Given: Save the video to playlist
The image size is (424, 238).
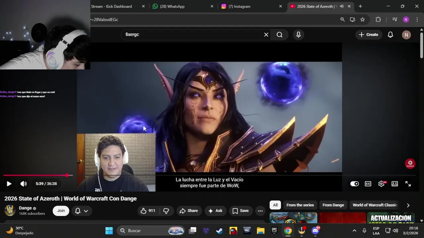Looking at the screenshot, I should (x=241, y=211).
